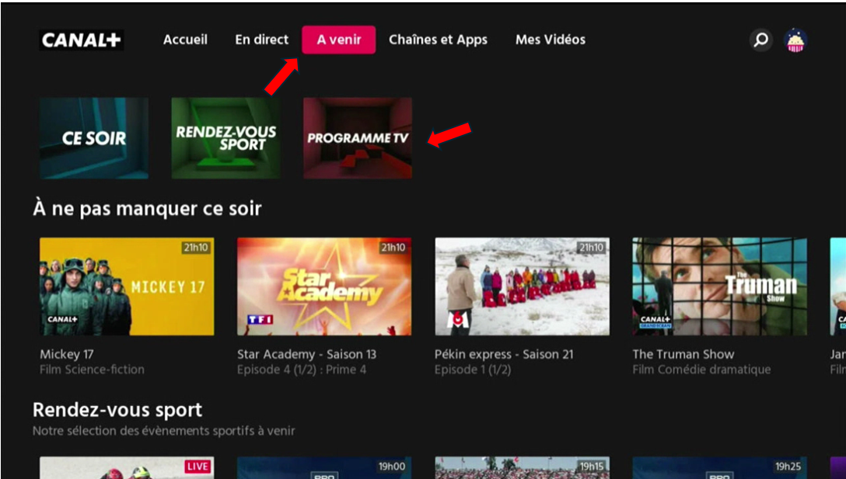Click the CANAL+ logo
The image size is (846, 479).
click(x=82, y=40)
